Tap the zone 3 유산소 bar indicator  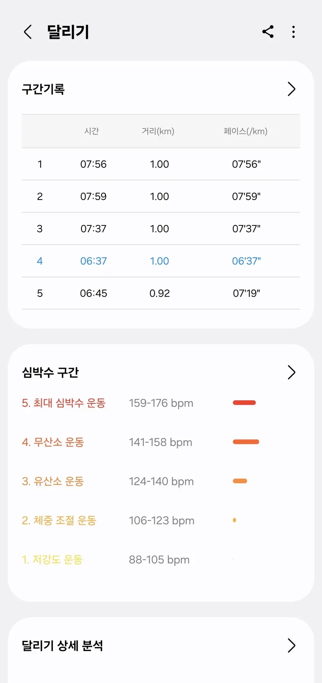click(x=240, y=481)
